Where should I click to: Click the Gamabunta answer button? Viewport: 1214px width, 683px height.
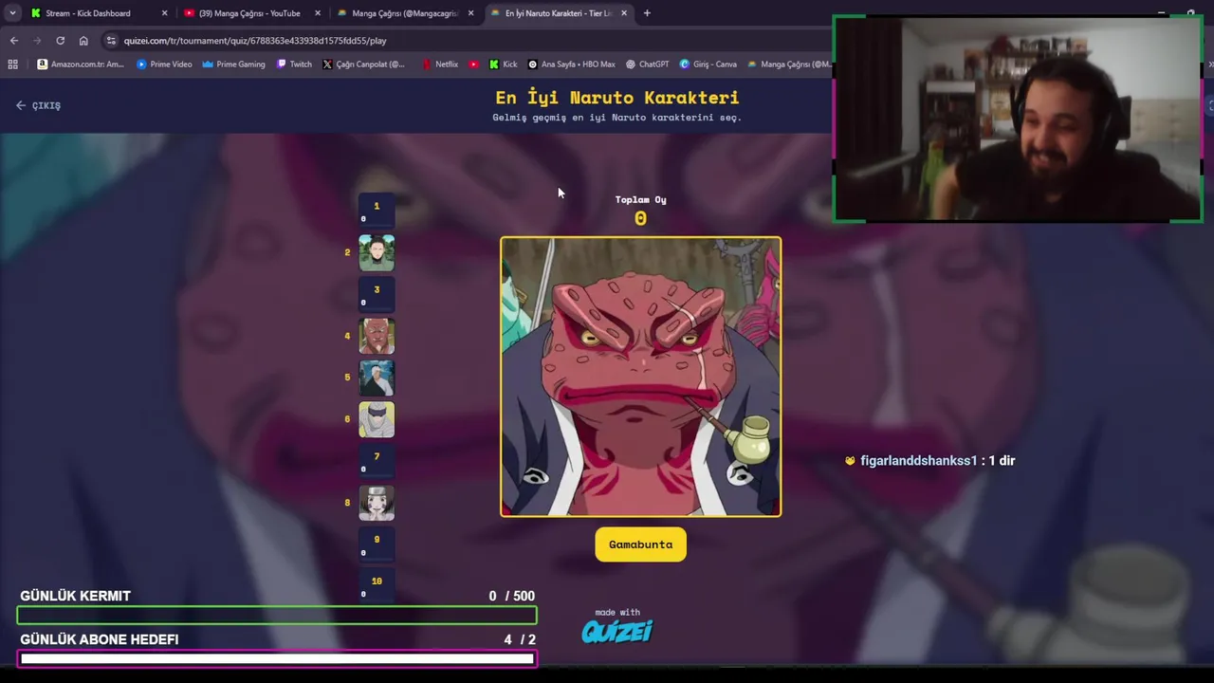click(x=640, y=545)
